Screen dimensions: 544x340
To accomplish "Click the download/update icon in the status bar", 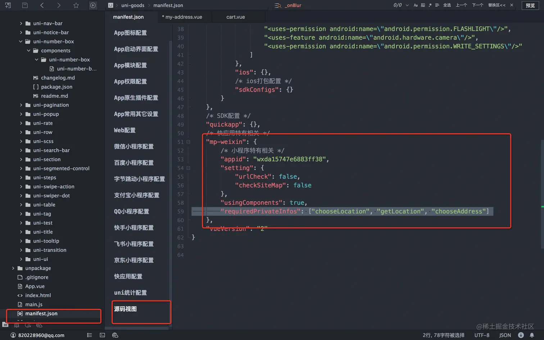I will tap(521, 335).
